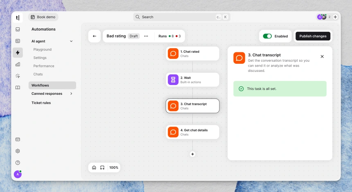Click the green check icon in the banner
Image resolution: width=352 pixels, height=192 pixels.
pyautogui.click(x=241, y=89)
